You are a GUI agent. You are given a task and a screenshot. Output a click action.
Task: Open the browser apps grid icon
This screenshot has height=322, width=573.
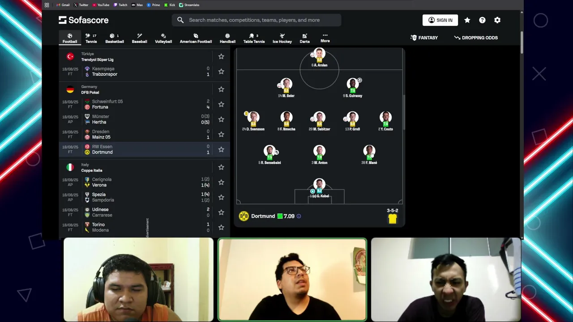47,5
